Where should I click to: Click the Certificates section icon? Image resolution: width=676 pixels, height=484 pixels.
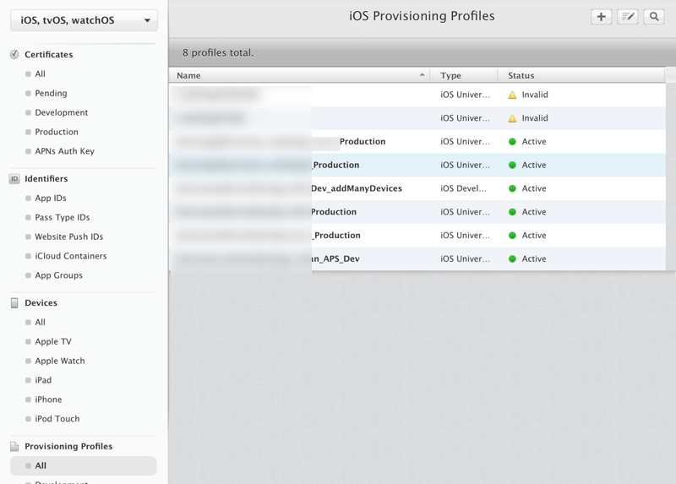click(14, 55)
